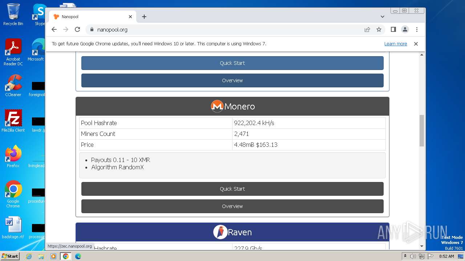
Task: Open CCleaner desktop icon
Action: point(13,86)
